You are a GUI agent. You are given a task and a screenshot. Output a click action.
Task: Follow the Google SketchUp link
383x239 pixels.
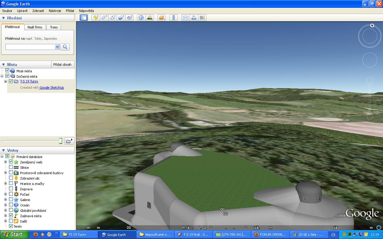pyautogui.click(x=52, y=88)
